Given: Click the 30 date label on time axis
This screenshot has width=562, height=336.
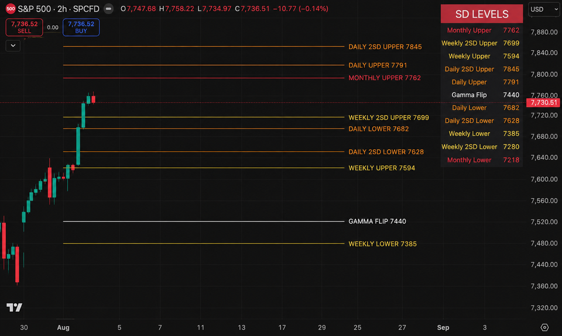Looking at the screenshot, I should (24, 327).
